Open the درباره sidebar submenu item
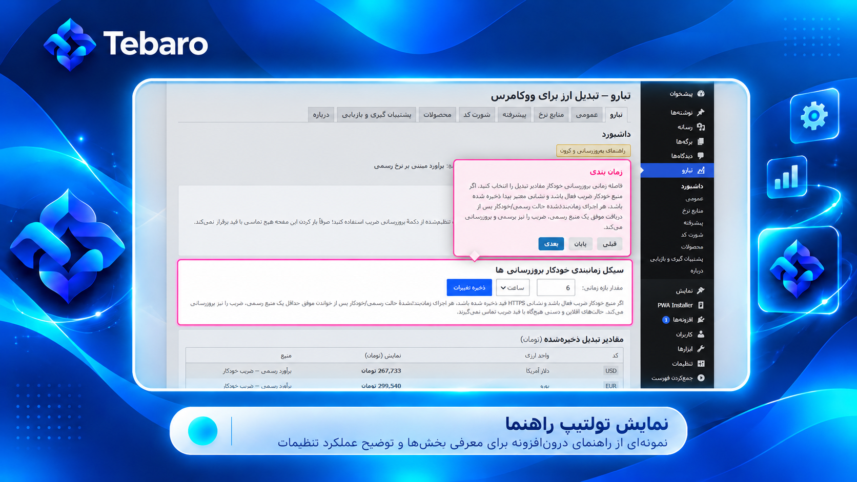Image resolution: width=857 pixels, height=482 pixels. tap(697, 271)
